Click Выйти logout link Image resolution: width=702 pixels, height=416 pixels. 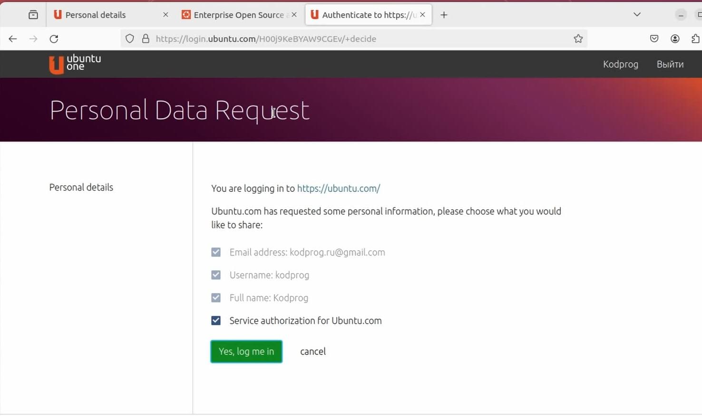tap(670, 64)
